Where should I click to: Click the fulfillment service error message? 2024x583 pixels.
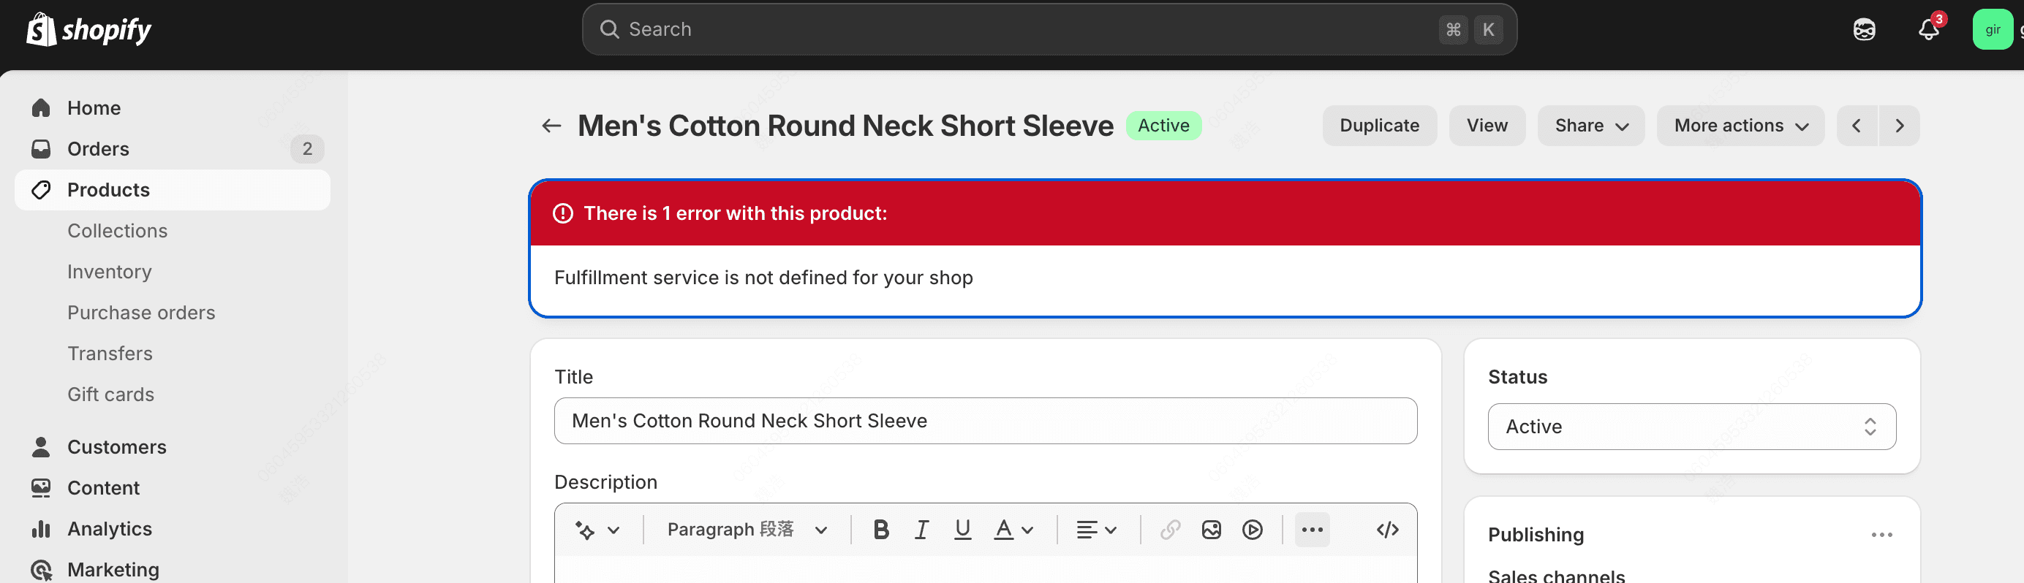click(763, 278)
